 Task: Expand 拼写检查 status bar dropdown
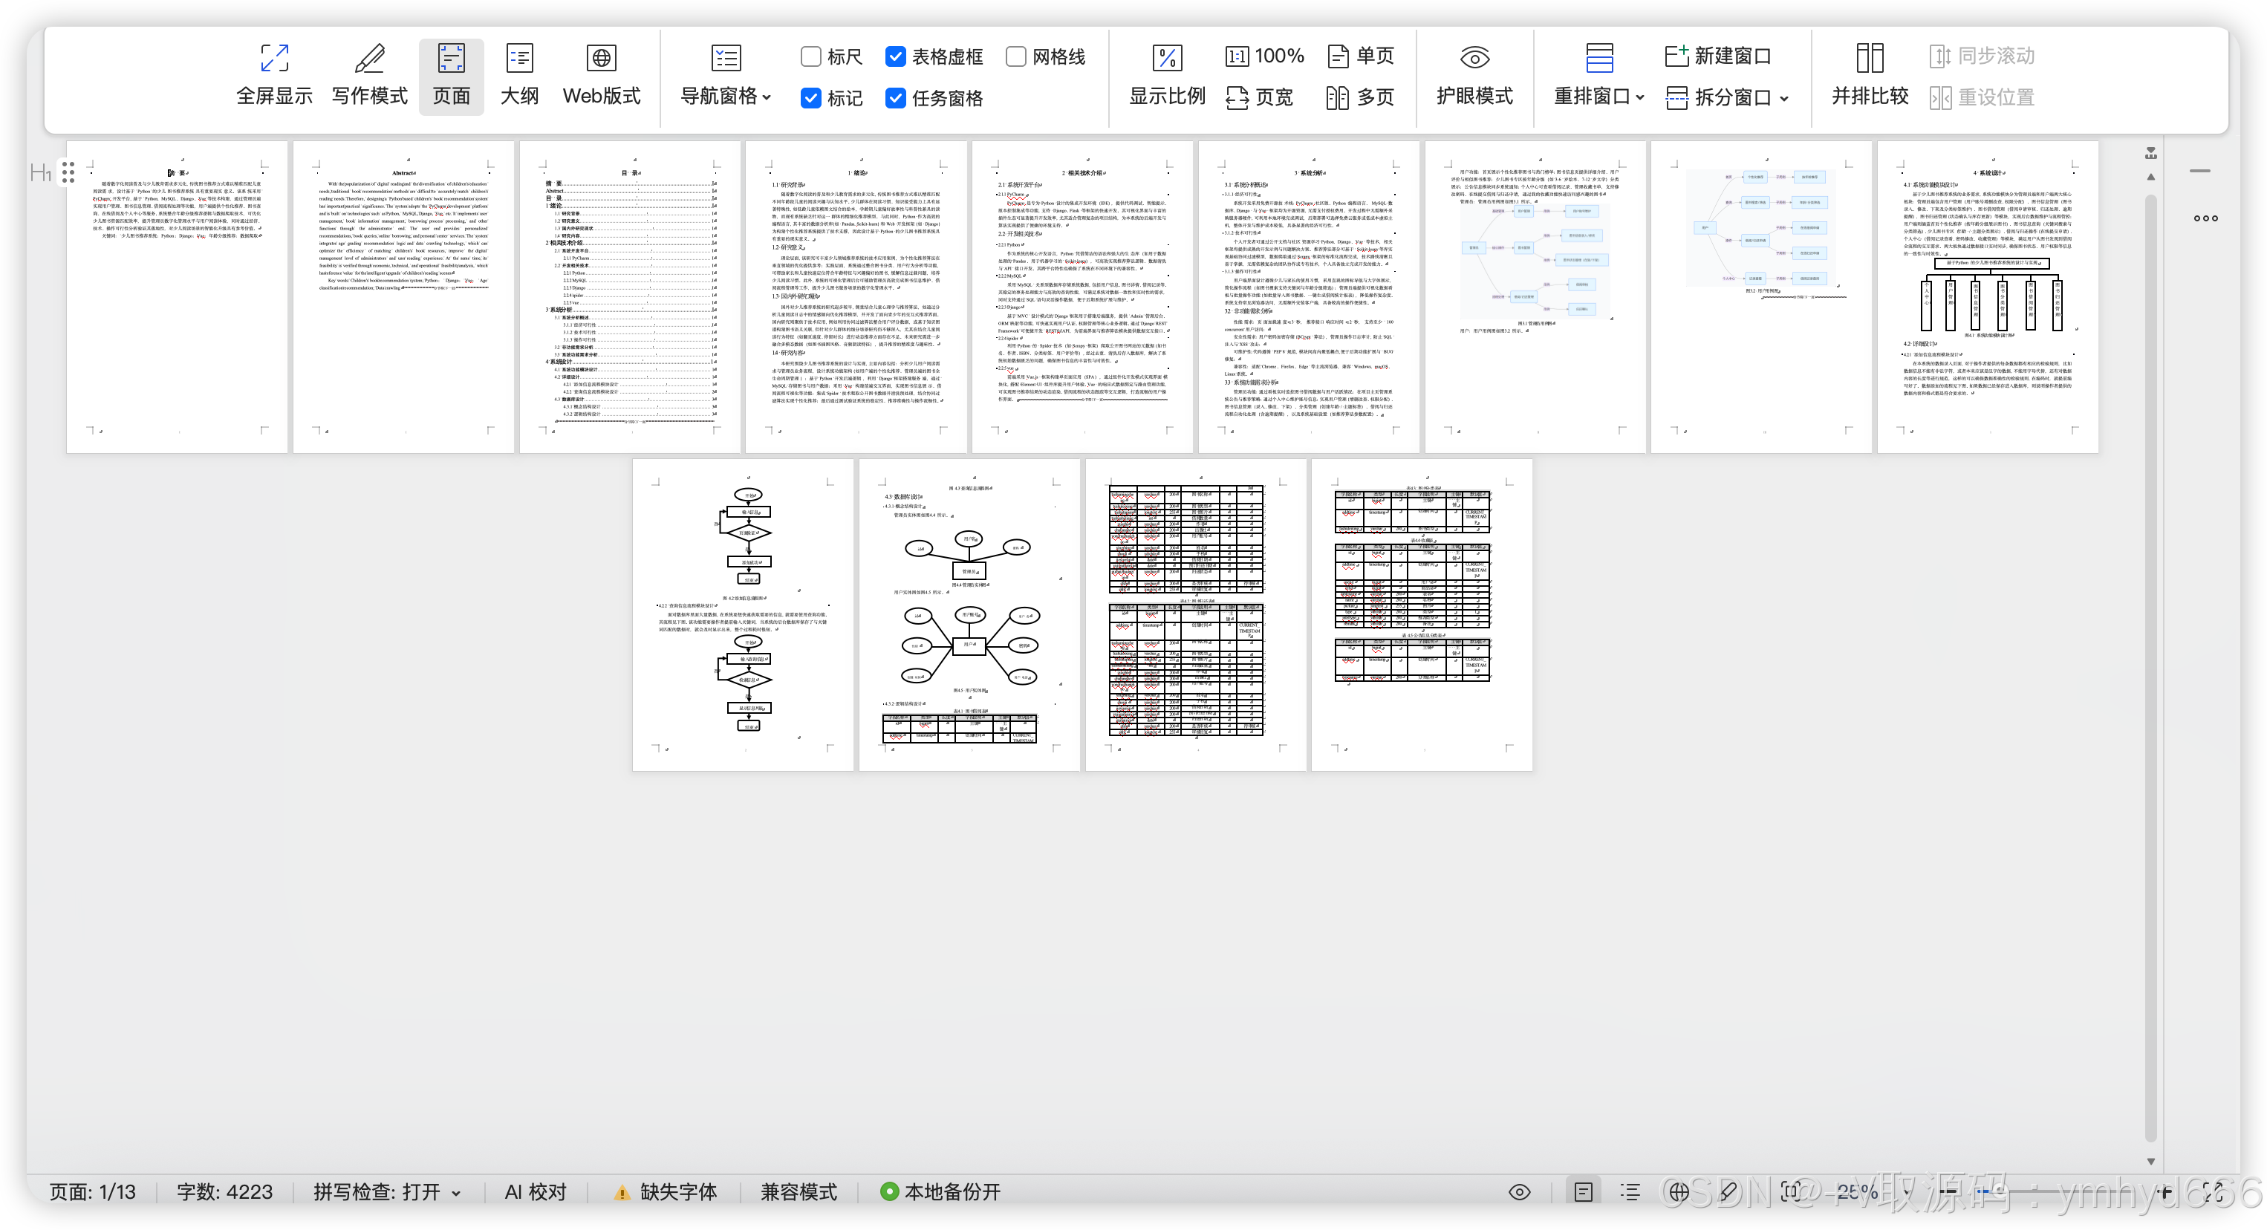pos(456,1193)
